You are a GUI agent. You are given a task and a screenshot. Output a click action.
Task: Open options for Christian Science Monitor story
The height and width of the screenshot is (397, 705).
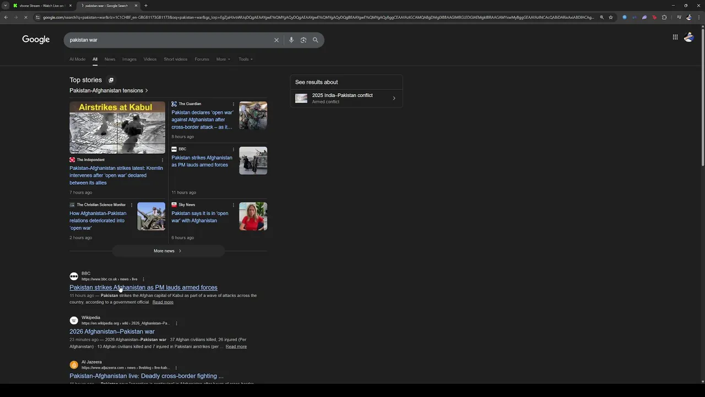131,205
